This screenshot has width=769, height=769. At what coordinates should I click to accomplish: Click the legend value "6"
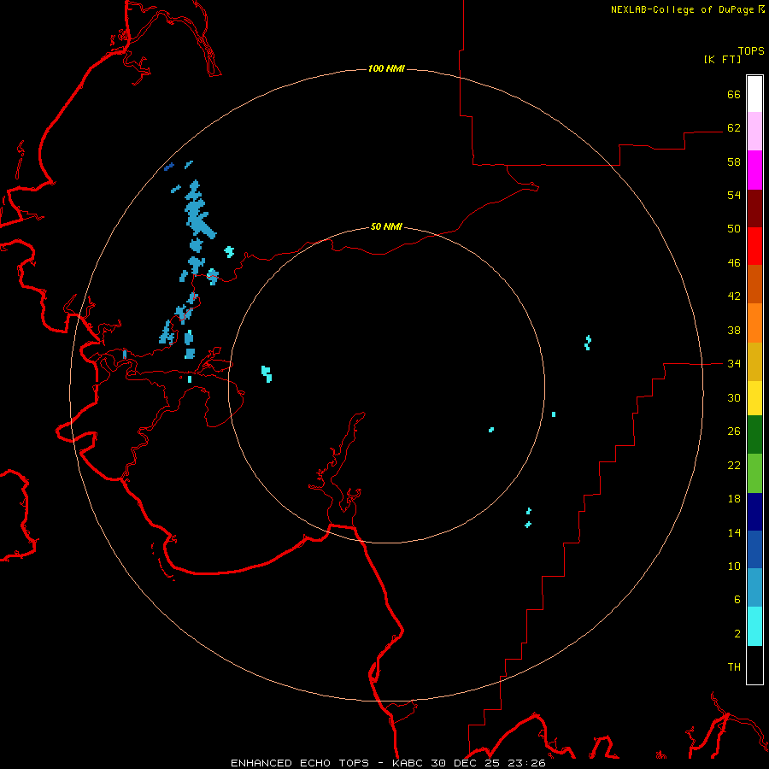[737, 599]
